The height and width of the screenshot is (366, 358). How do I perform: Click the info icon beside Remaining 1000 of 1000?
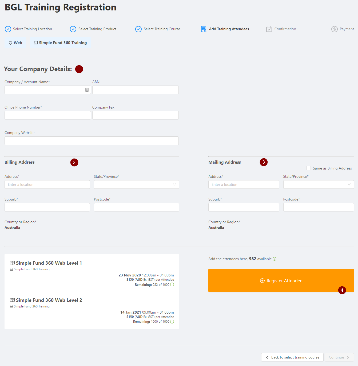coord(172,322)
